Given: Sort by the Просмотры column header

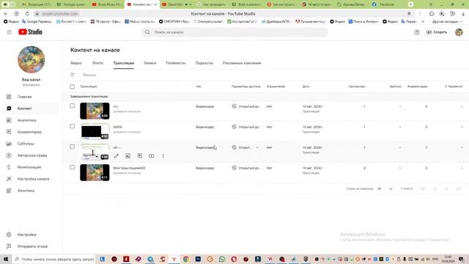Looking at the screenshot, I should [357, 87].
